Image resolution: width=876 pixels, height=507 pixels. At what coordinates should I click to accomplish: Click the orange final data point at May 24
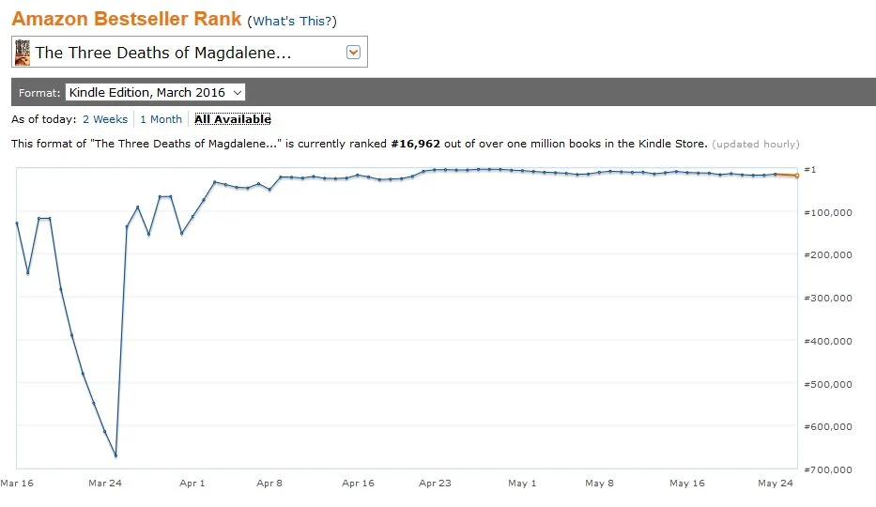[x=796, y=176]
